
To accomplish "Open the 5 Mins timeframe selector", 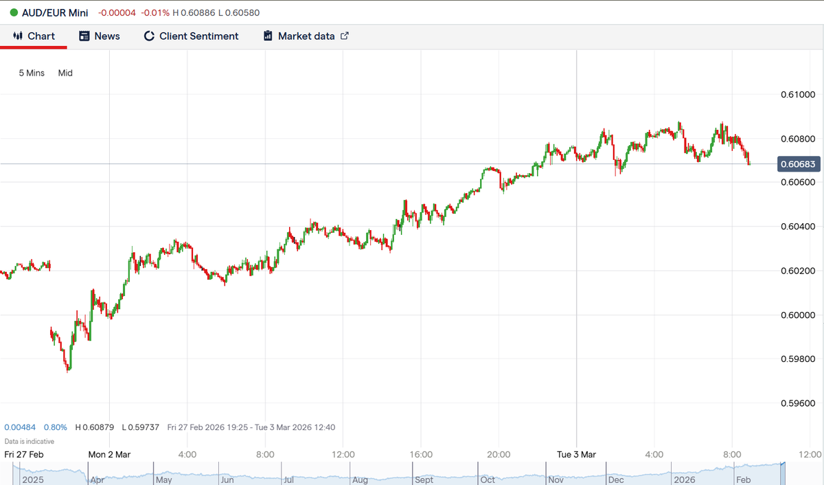I will click(x=32, y=73).
